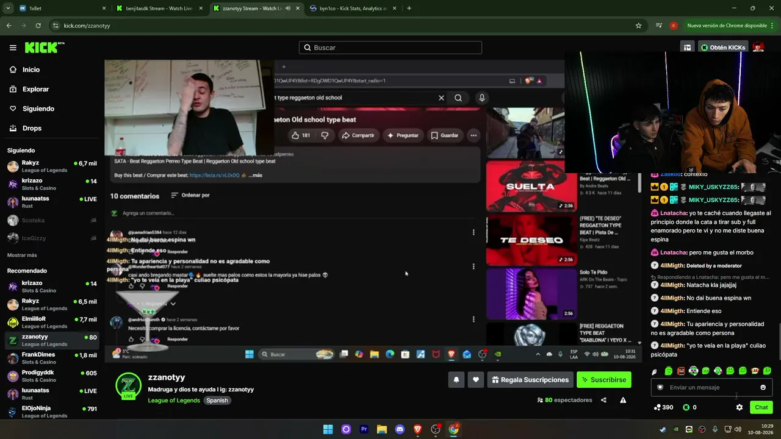Bookmark this page with the star

(x=638, y=26)
